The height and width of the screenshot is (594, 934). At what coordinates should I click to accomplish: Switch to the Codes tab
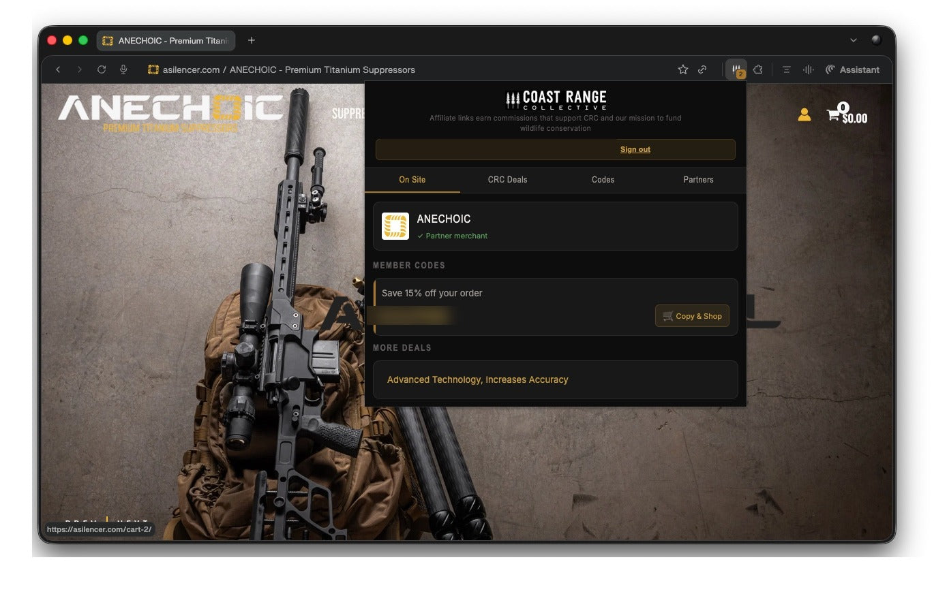[603, 180]
